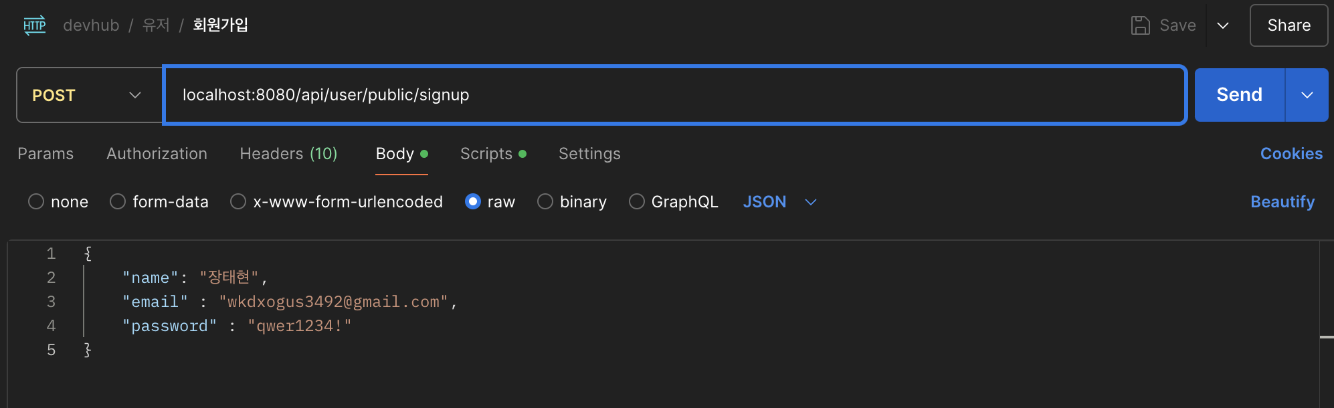Select the none body type
The height and width of the screenshot is (408, 1334).
36,201
